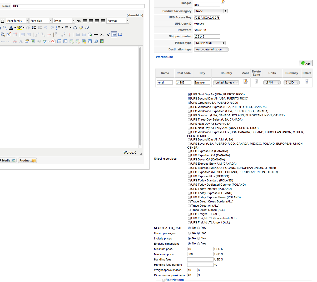Viewport: 317px width, 282px height.
Task: Click the show/hide editor link
Action: [x=135, y=15]
